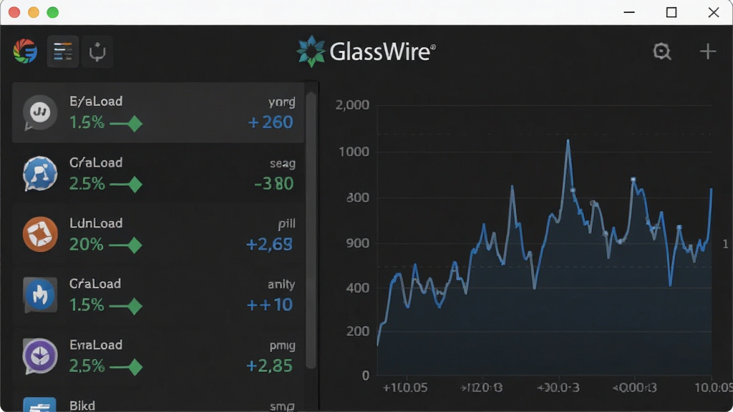Click the red macOS close dot
Screen dimensions: 733x412
tap(14, 12)
